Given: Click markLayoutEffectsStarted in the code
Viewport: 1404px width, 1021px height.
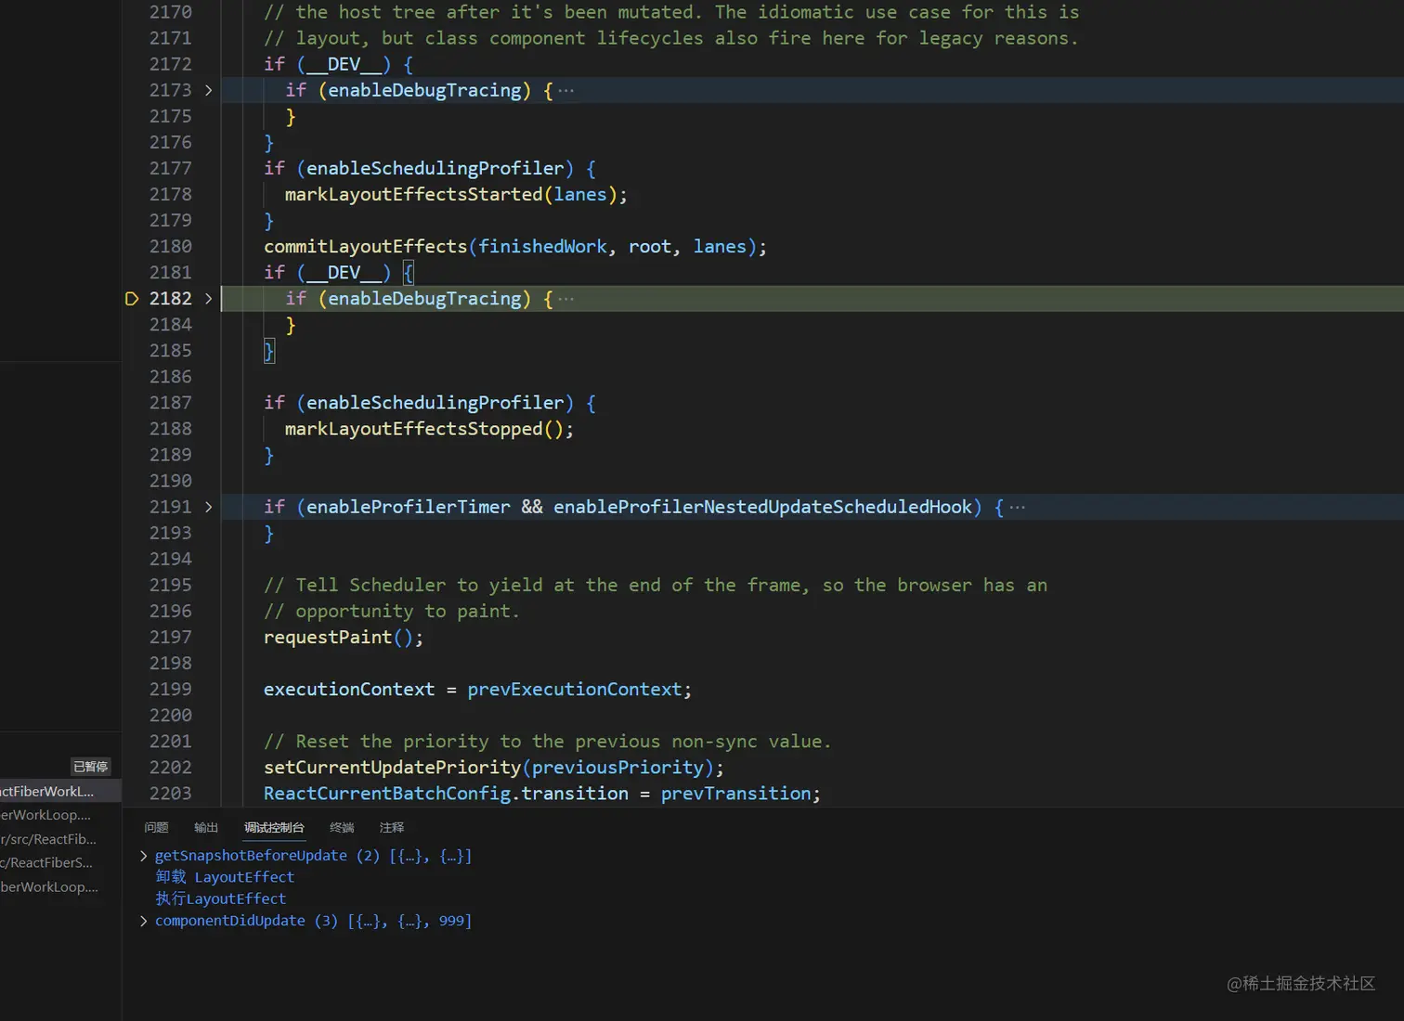Looking at the screenshot, I should pyautogui.click(x=413, y=195).
